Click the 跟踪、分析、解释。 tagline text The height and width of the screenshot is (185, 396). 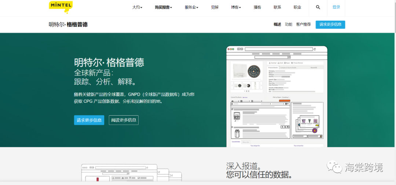tap(106, 82)
